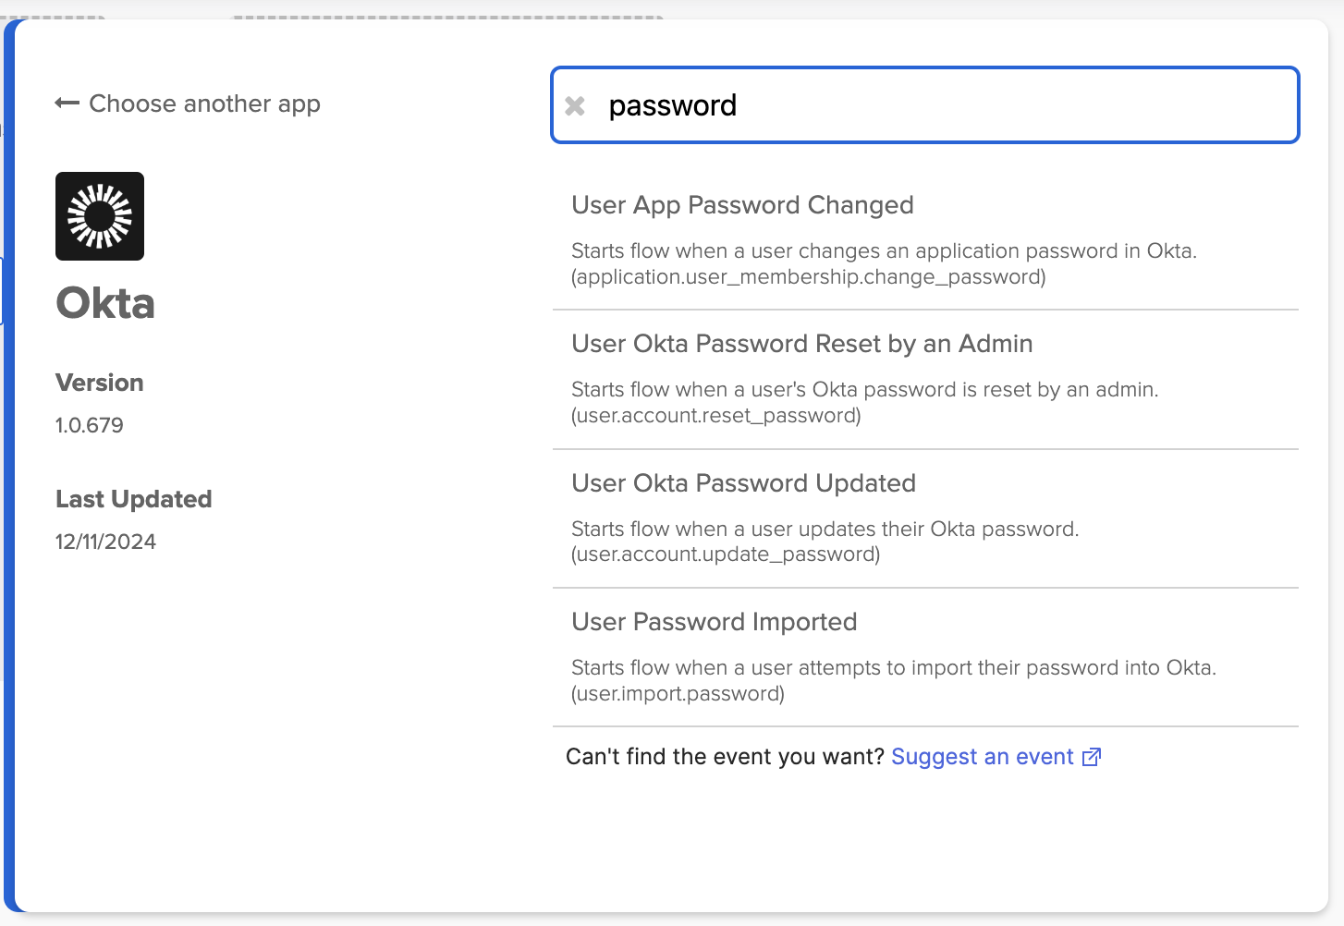Click the Can't find the event you want text
This screenshot has width=1344, height=926.
pos(725,756)
